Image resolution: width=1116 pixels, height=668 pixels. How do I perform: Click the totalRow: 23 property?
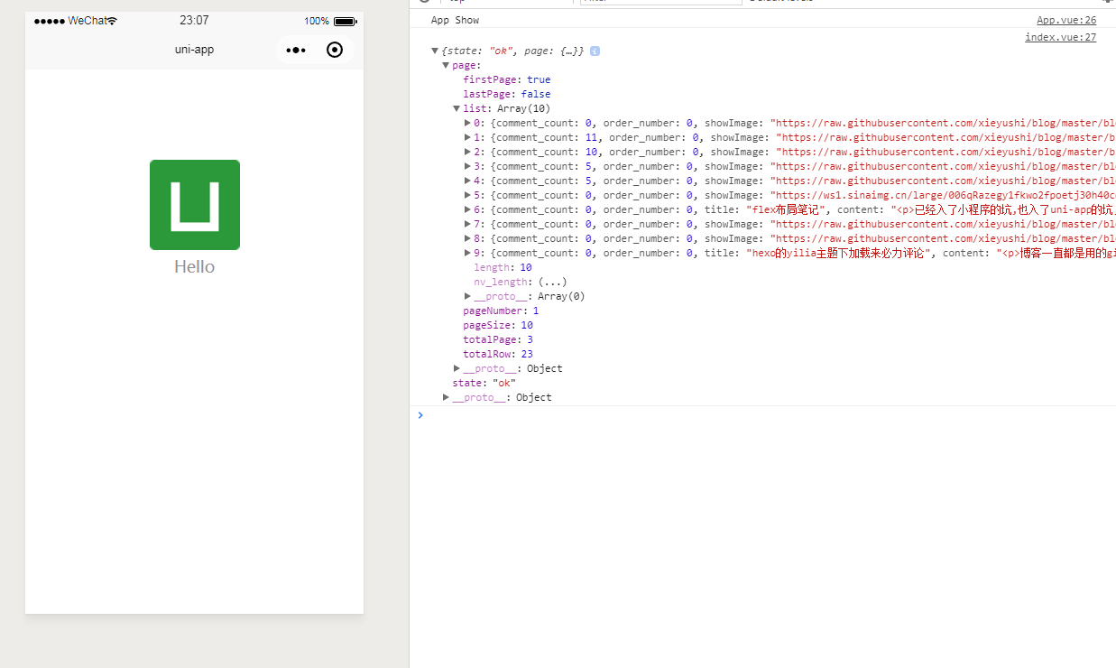tap(498, 355)
